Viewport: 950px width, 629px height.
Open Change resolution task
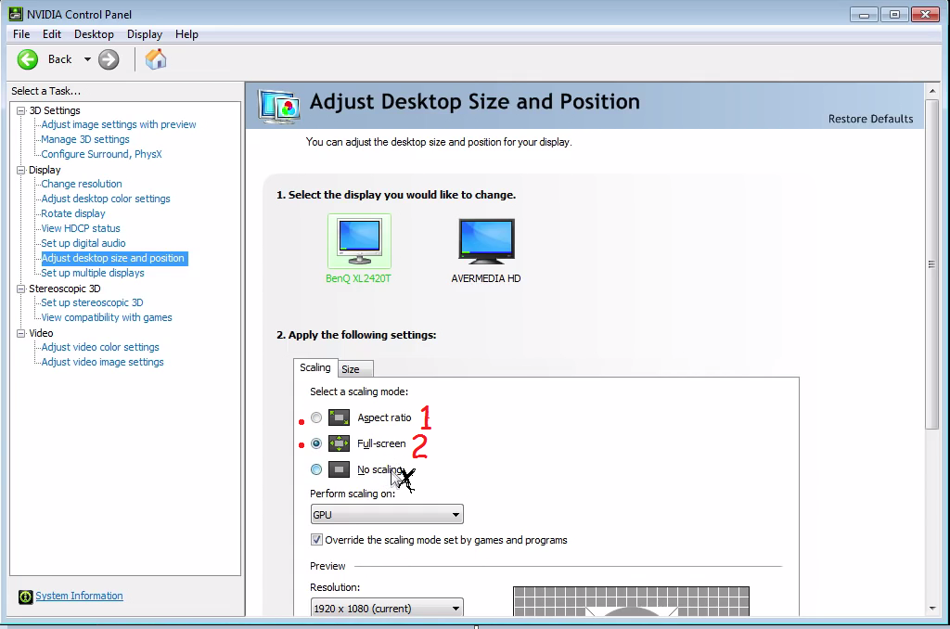pyautogui.click(x=82, y=184)
